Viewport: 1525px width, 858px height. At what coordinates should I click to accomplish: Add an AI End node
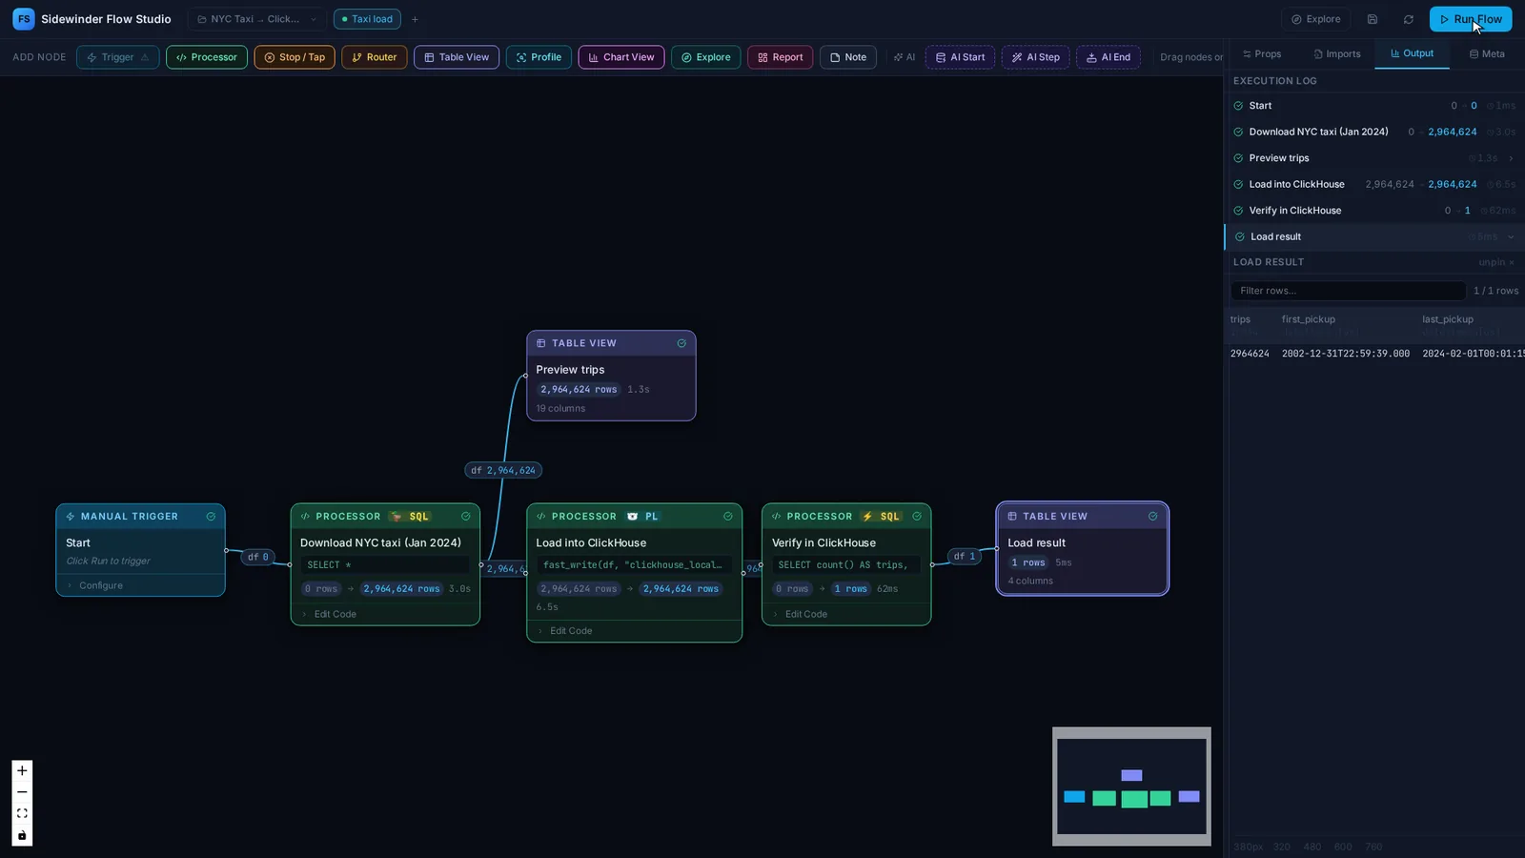[1108, 57]
